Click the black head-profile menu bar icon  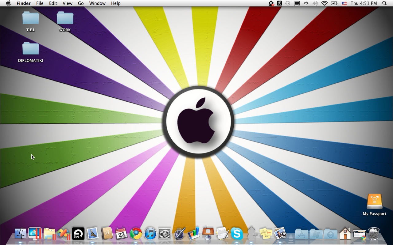(279, 3)
